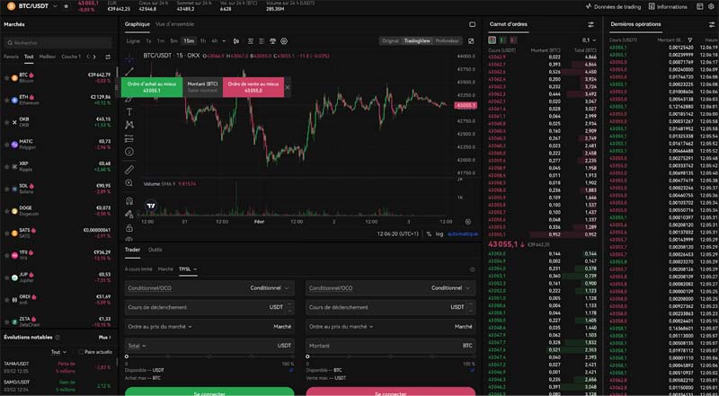
Task: Show only buy orders in order book
Action: (x=502, y=40)
